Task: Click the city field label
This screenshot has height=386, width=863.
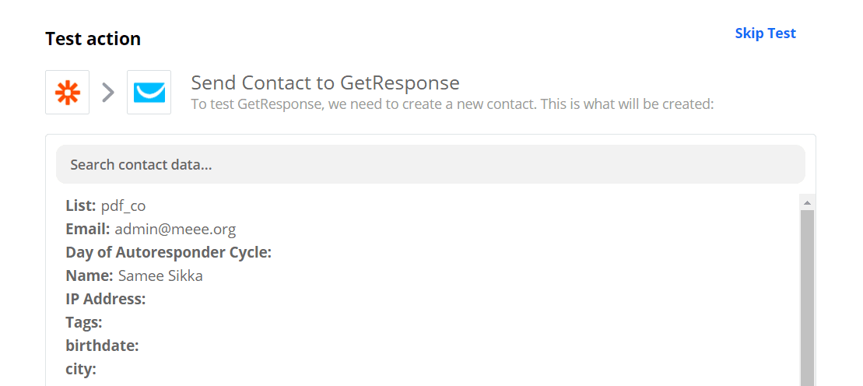Action: tap(81, 369)
